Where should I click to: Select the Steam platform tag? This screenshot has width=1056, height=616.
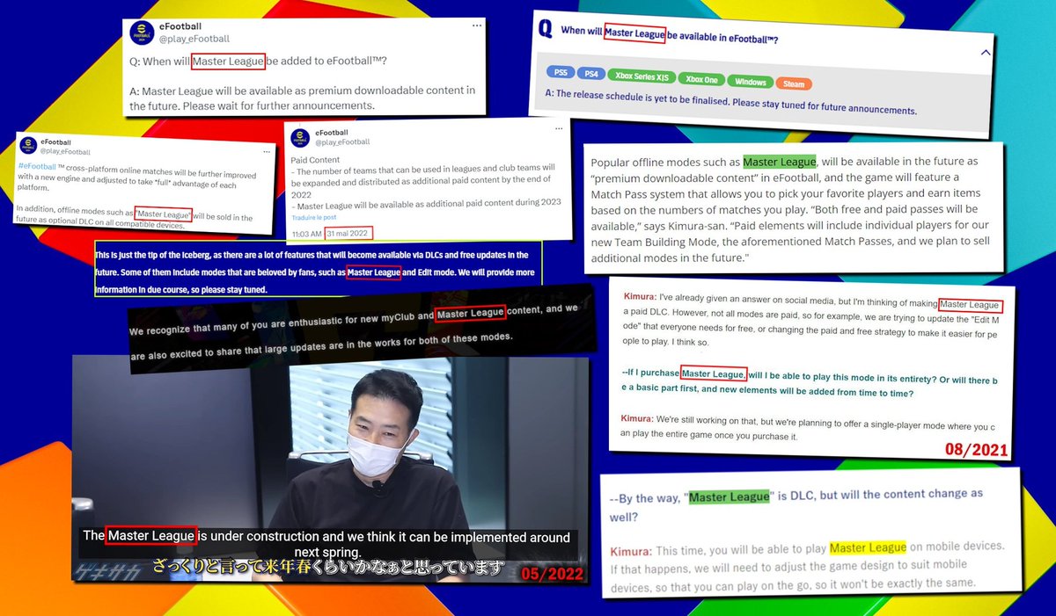tap(795, 83)
